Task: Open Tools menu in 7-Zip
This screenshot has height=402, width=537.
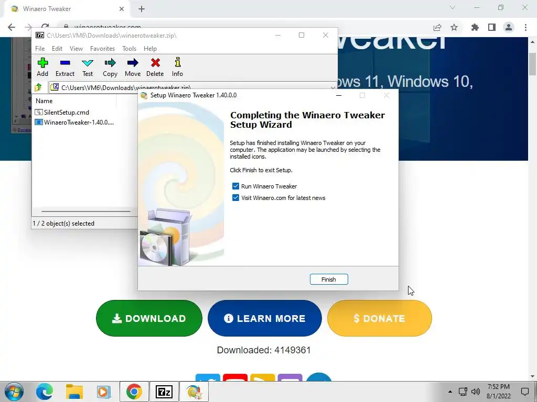Action: [x=129, y=49]
